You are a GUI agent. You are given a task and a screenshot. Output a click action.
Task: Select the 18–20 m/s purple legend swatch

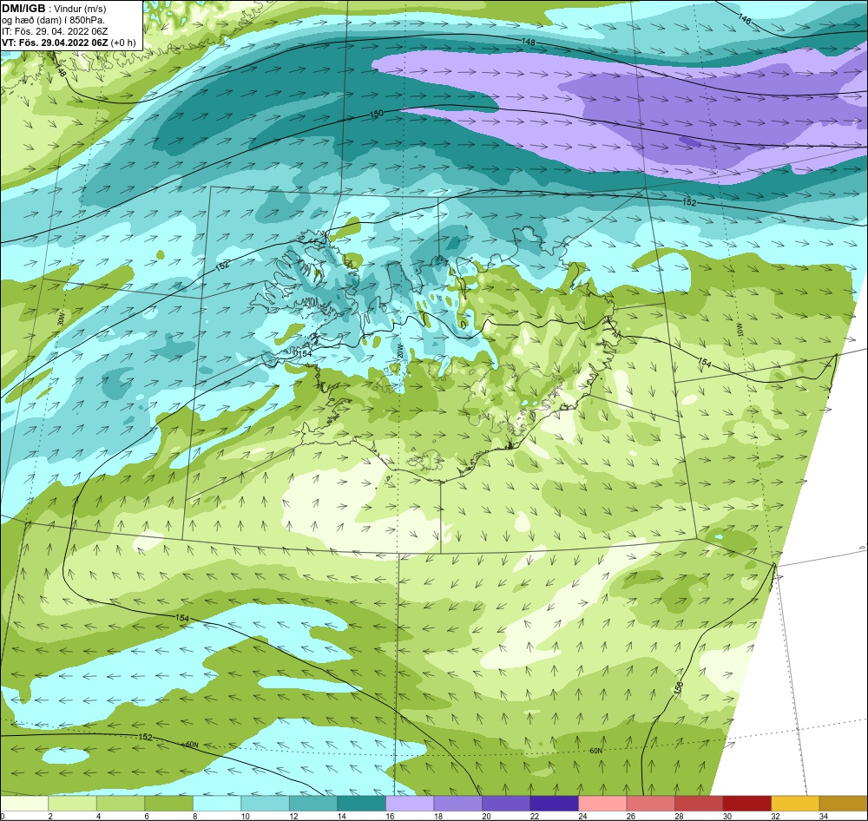pos(457,803)
